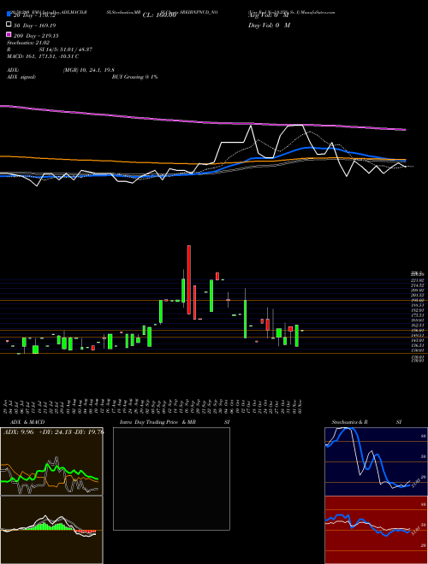Click the 'ADX: 9.96 +DY: 24.13 -DY: 19.76' readout

53,432
